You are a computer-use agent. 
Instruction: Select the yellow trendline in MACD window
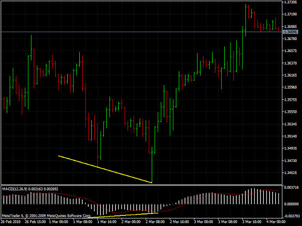(120, 215)
